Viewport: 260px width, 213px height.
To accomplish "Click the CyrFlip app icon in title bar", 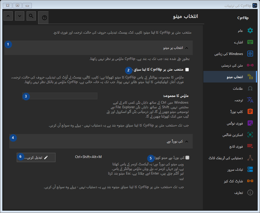I will 255,5.
